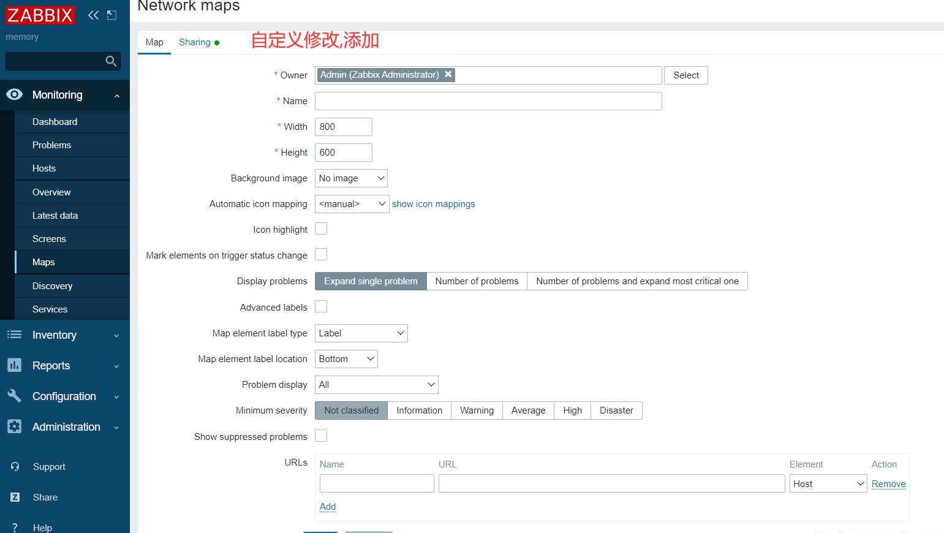
Task: Open URL Element Host dropdown
Action: [828, 484]
